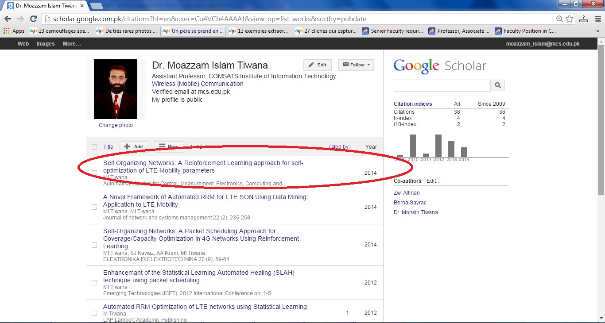Open Web in the top black bar
605x323 pixels.
click(x=23, y=44)
